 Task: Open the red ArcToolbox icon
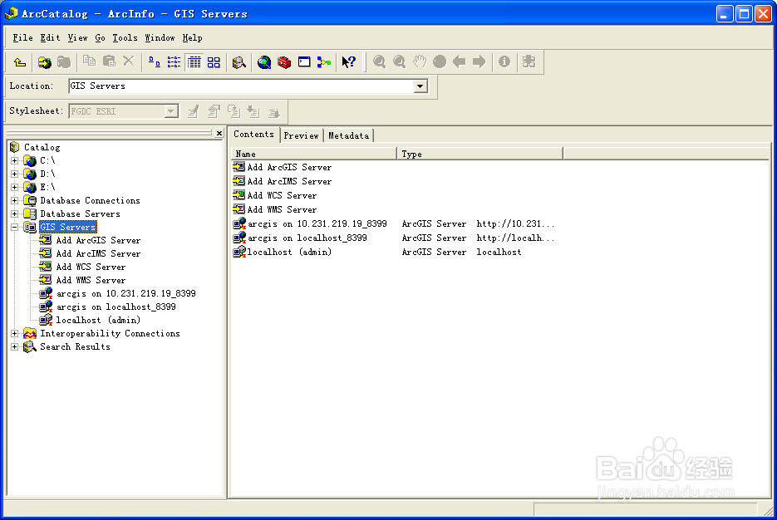click(x=284, y=62)
